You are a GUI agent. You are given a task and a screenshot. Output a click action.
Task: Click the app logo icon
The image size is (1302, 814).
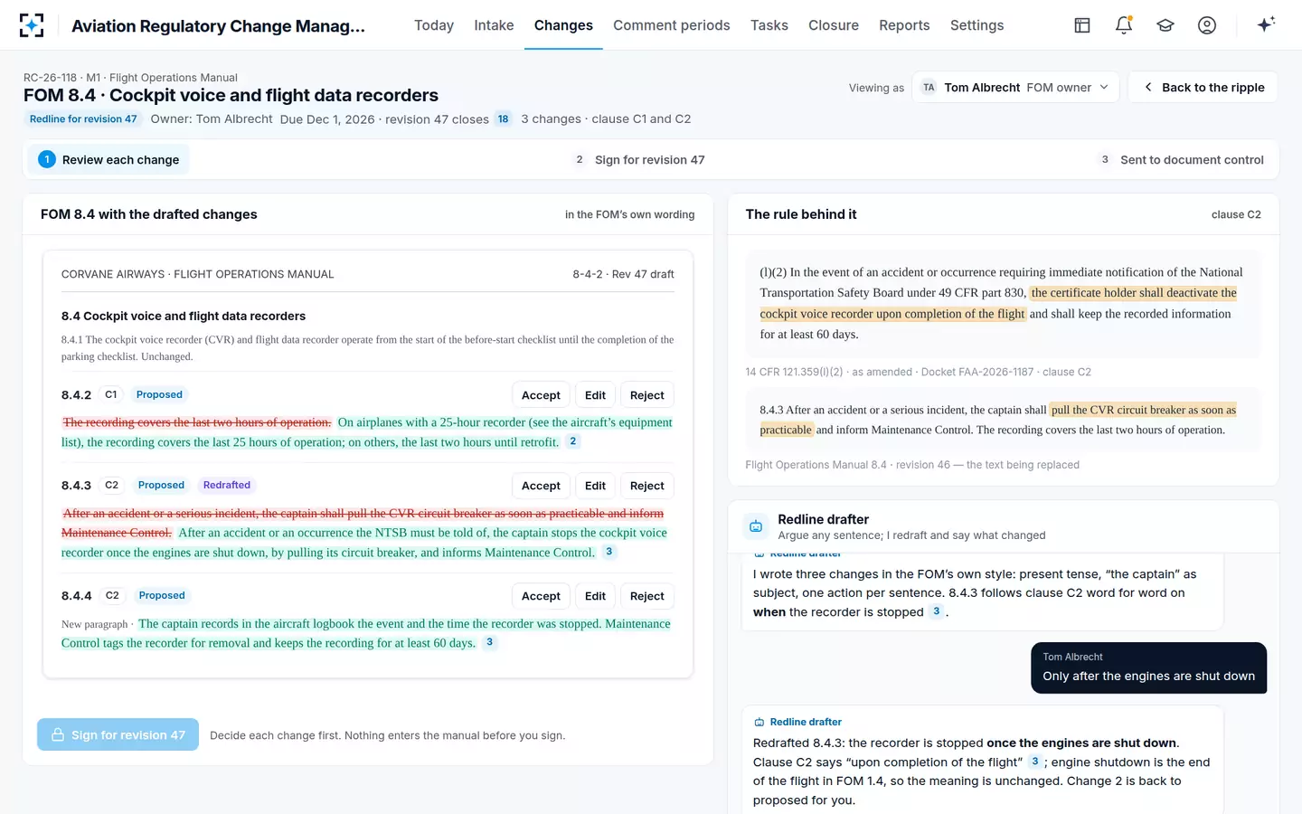(32, 25)
